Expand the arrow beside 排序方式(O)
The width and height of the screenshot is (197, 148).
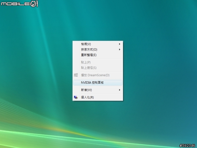(x=120, y=49)
